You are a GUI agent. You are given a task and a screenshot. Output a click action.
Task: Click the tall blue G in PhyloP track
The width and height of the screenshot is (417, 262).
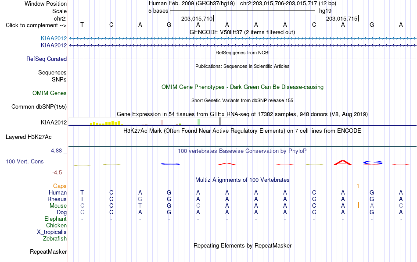click(x=373, y=163)
